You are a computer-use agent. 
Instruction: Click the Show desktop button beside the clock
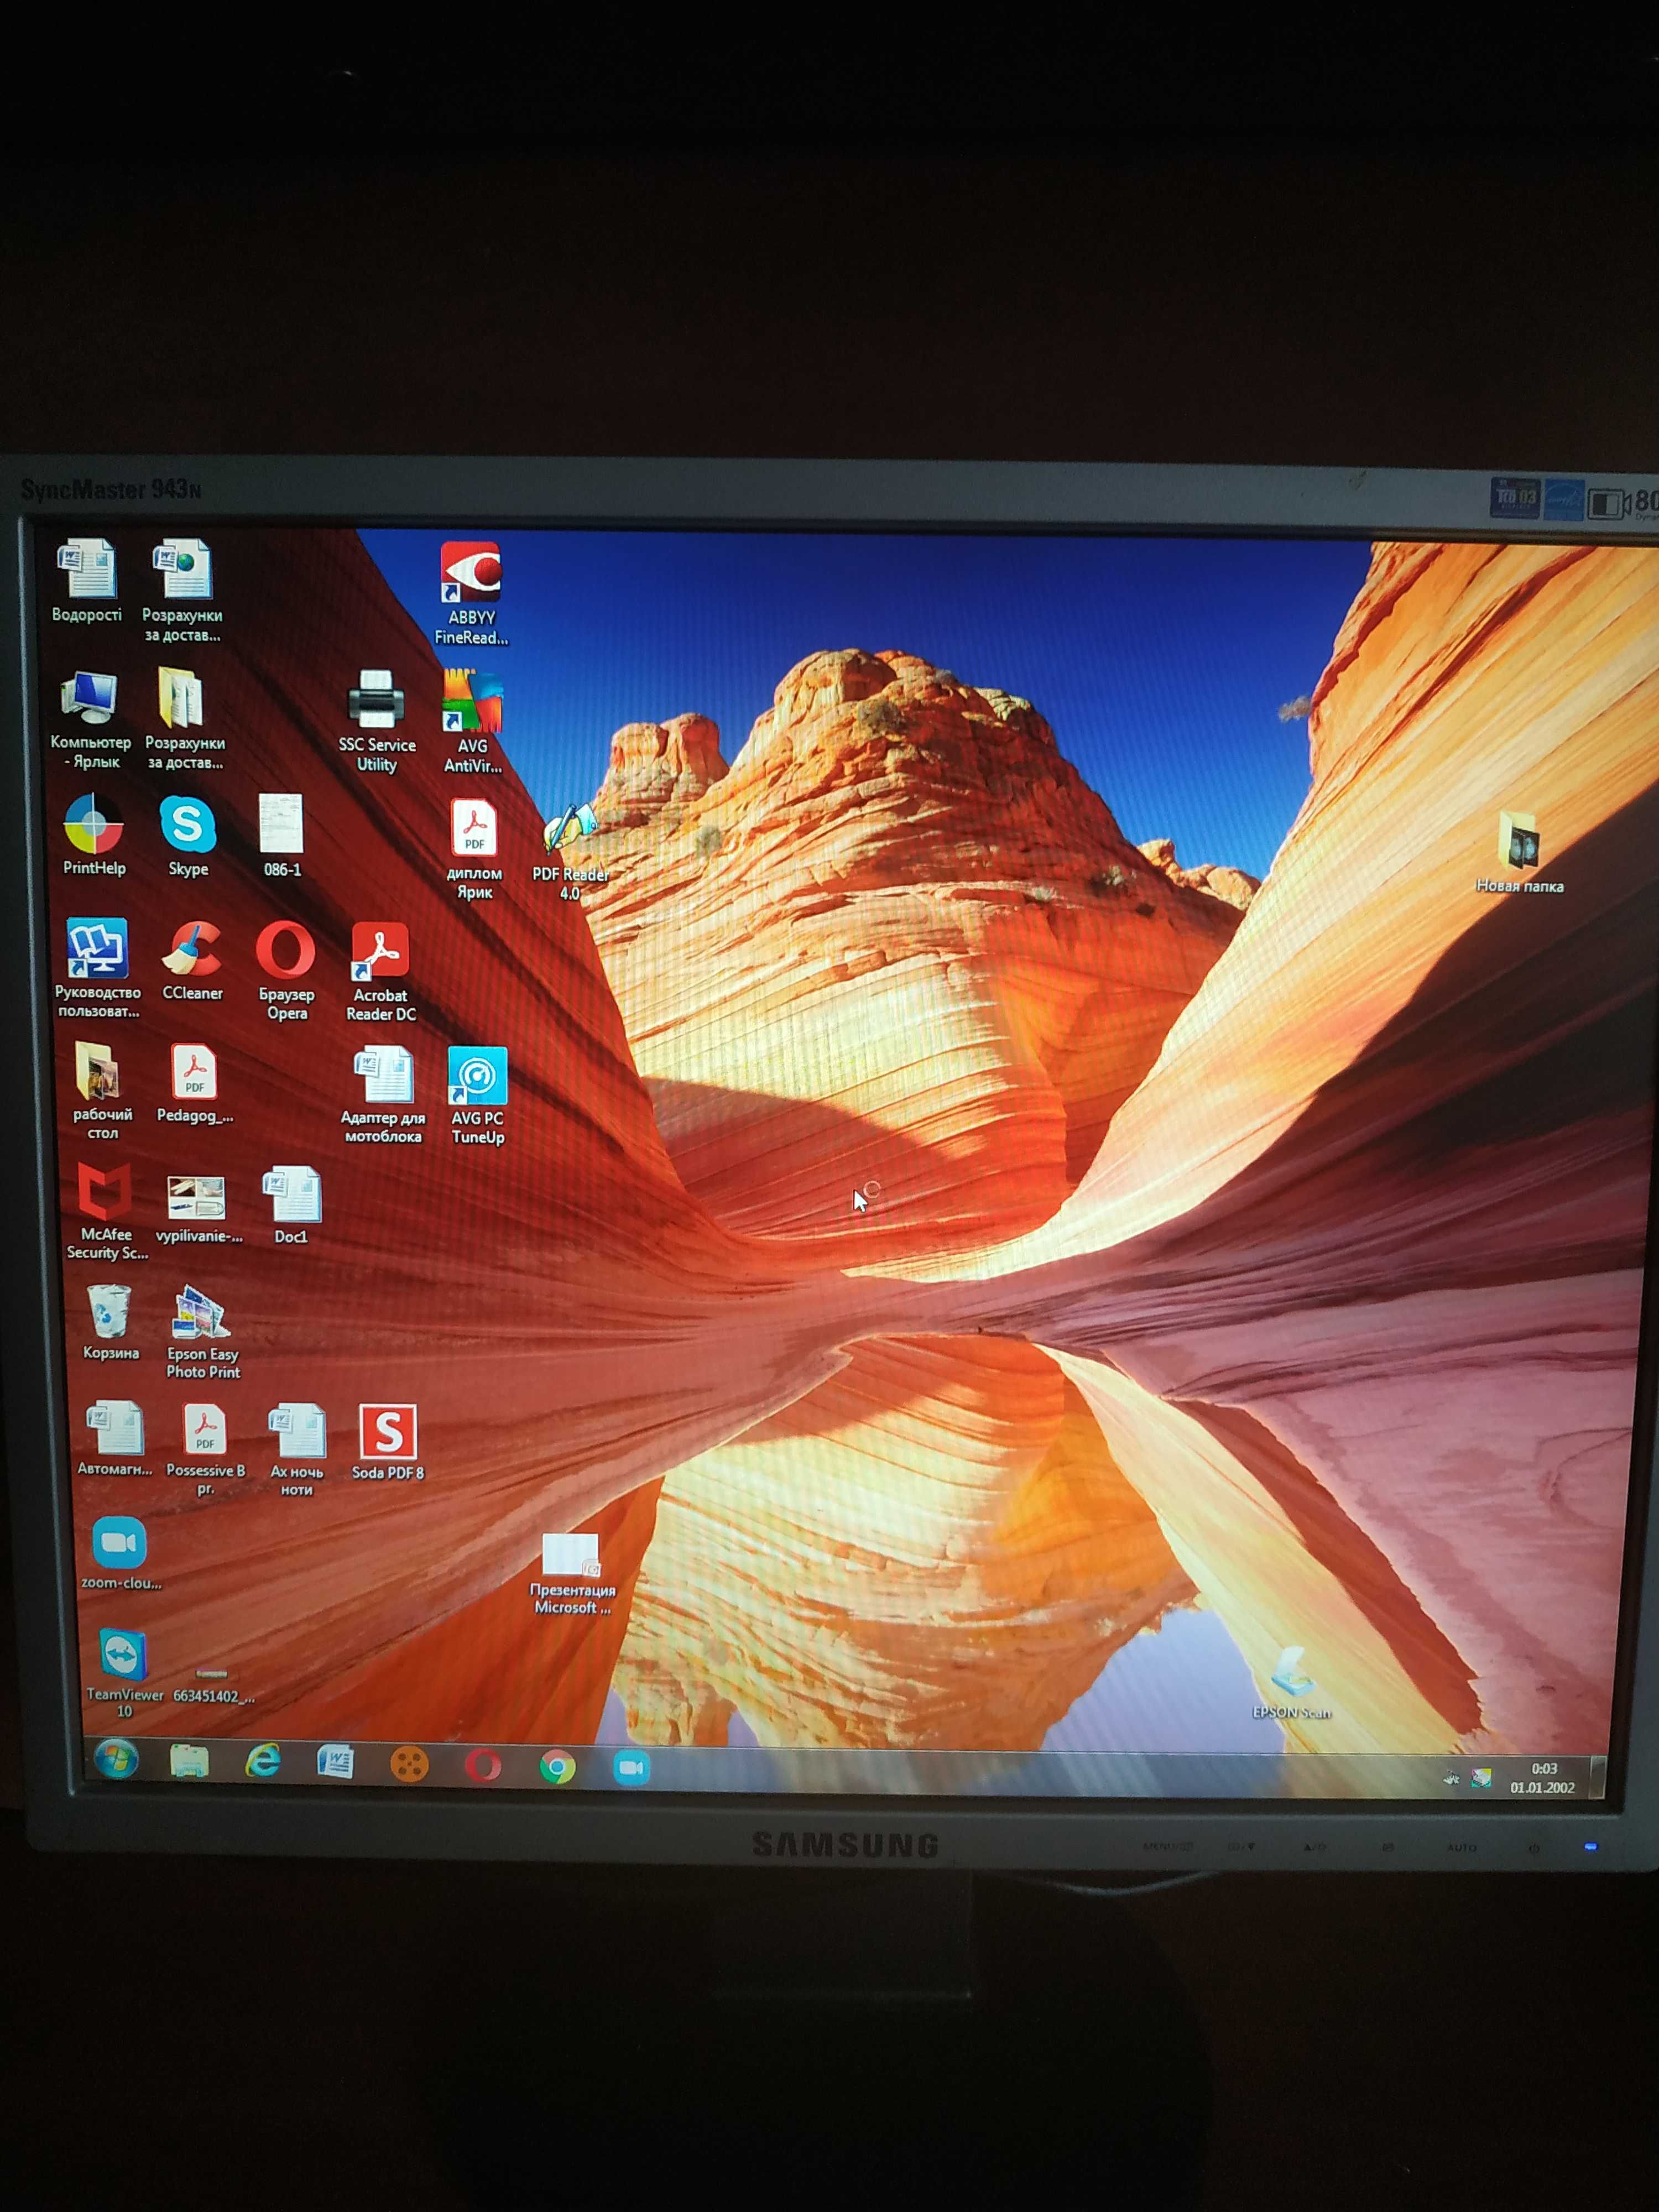[x=1597, y=1778]
